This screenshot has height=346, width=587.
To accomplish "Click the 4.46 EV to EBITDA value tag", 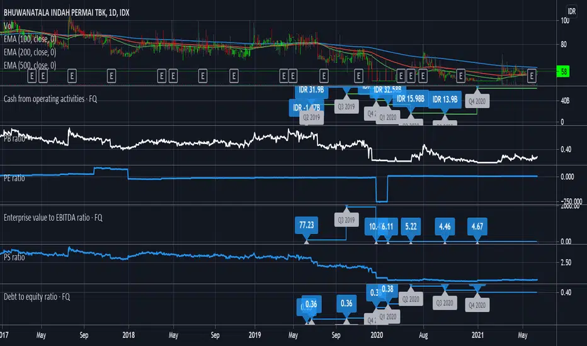I will 445,226.
